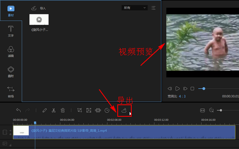
Task: Click the video track film icon
Action: pos(5,132)
